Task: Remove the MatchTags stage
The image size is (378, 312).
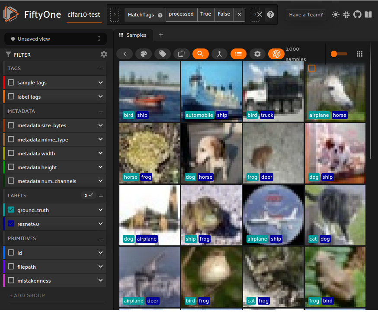Action: click(239, 14)
